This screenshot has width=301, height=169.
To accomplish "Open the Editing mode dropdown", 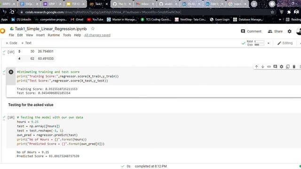I will [x=285, y=43].
